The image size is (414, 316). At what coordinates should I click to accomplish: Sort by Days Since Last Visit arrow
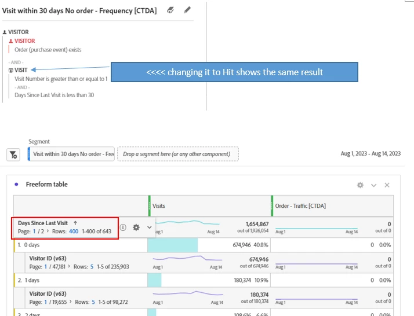tap(75, 223)
